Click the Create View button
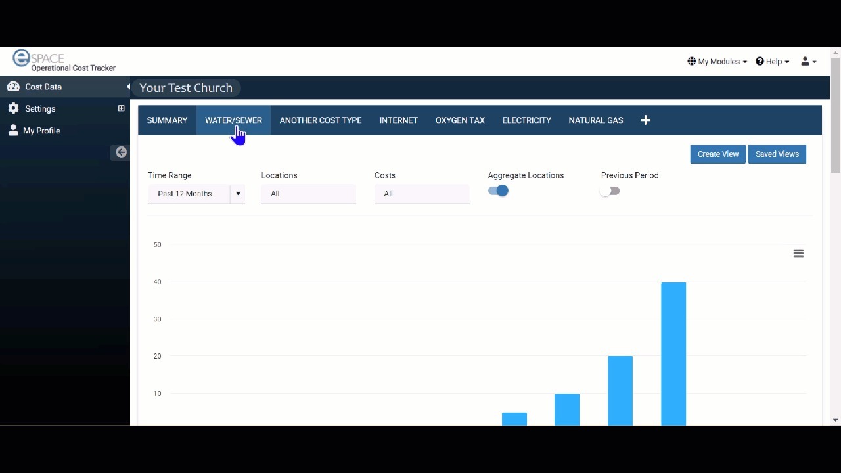 pos(717,154)
